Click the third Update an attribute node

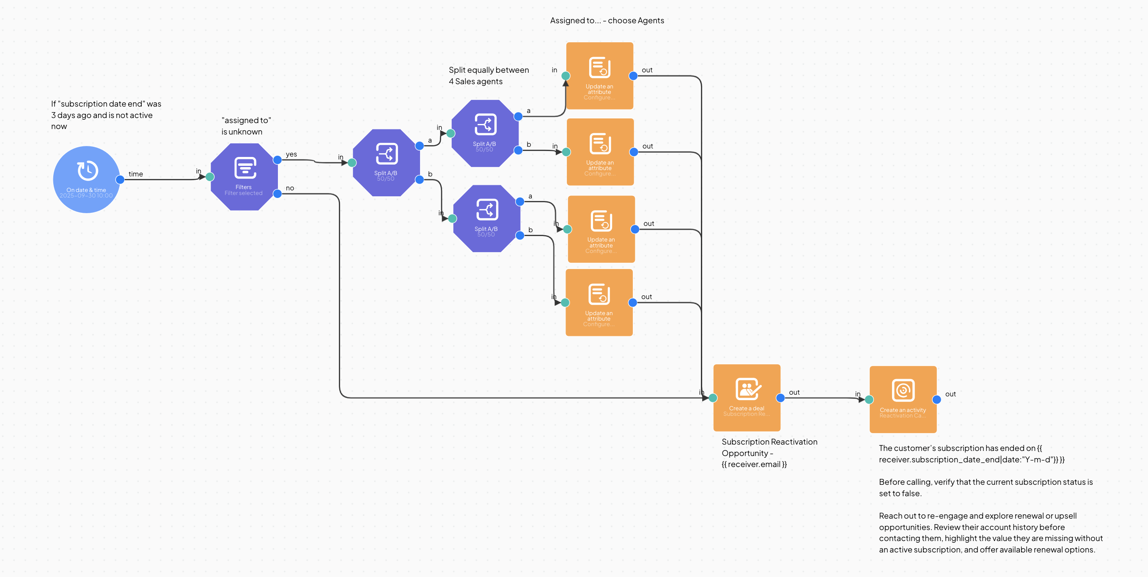[x=601, y=229]
